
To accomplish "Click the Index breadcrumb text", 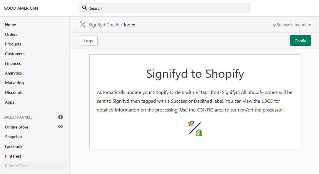I will pyautogui.click(x=129, y=25).
